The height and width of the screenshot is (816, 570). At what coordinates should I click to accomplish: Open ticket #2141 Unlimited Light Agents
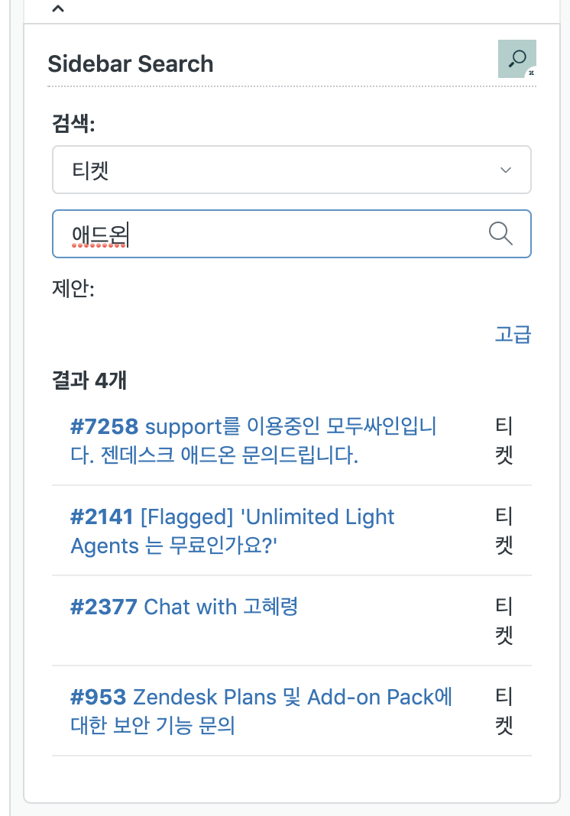232,531
